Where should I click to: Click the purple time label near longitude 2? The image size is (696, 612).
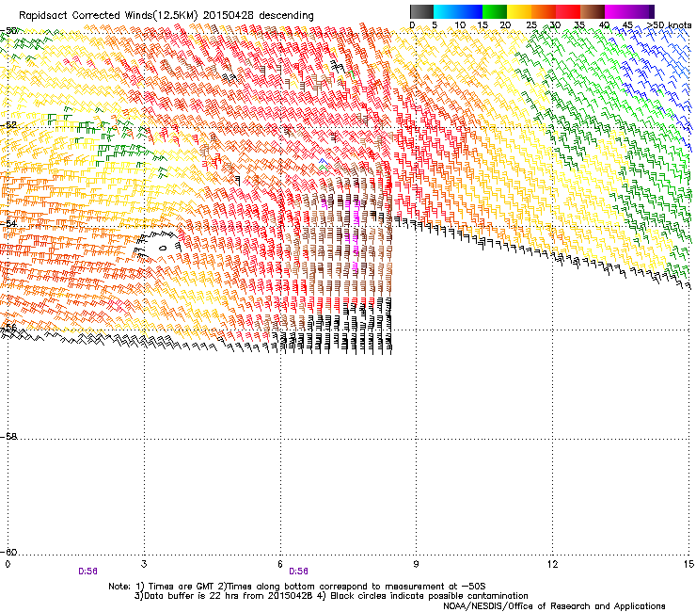point(87,572)
